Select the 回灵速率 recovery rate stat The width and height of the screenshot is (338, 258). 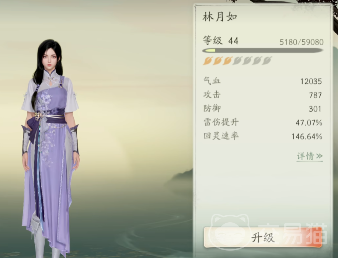coord(262,136)
